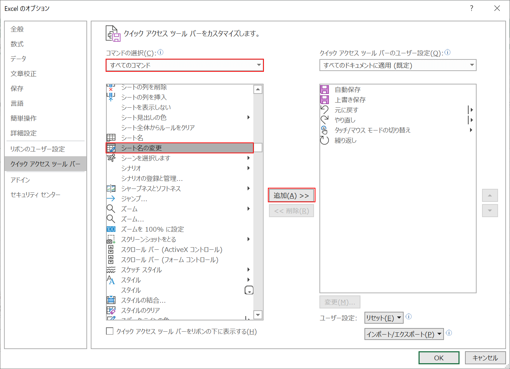Click the 繰り返し repeat icon
The height and width of the screenshot is (369, 510).
(x=325, y=140)
